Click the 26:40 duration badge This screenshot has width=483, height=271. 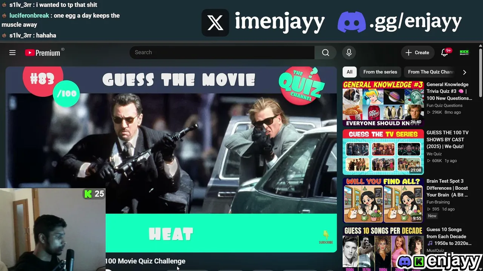pos(415,122)
